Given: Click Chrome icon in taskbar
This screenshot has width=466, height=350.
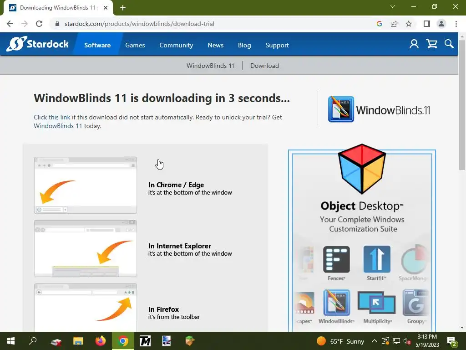Looking at the screenshot, I should click(x=123, y=341).
